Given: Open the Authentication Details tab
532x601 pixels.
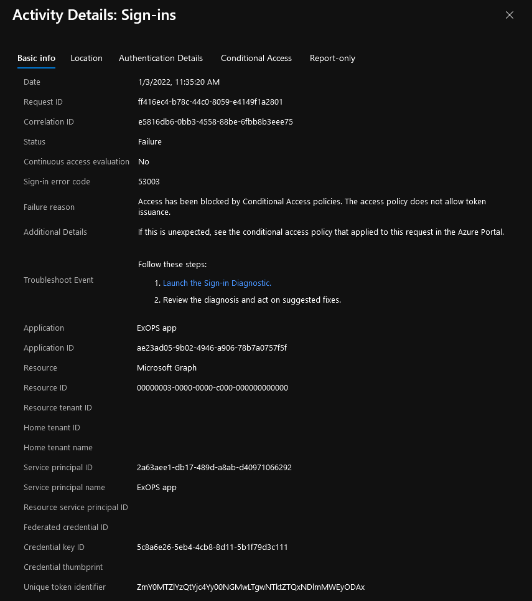Looking at the screenshot, I should tap(161, 58).
